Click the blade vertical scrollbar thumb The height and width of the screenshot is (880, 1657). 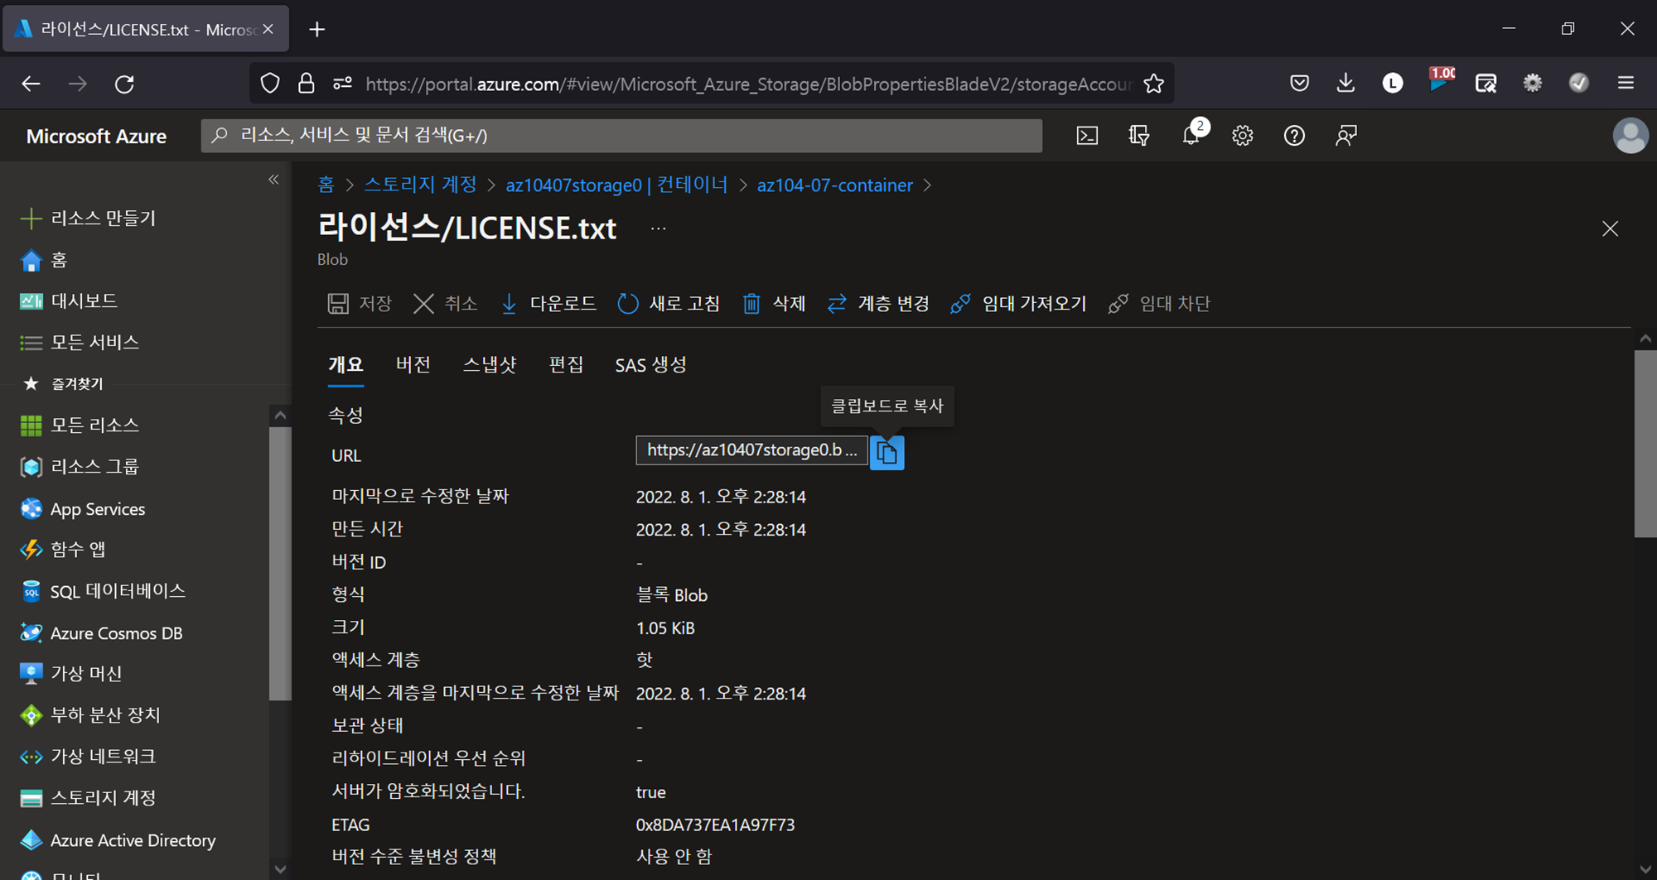pos(1645,444)
